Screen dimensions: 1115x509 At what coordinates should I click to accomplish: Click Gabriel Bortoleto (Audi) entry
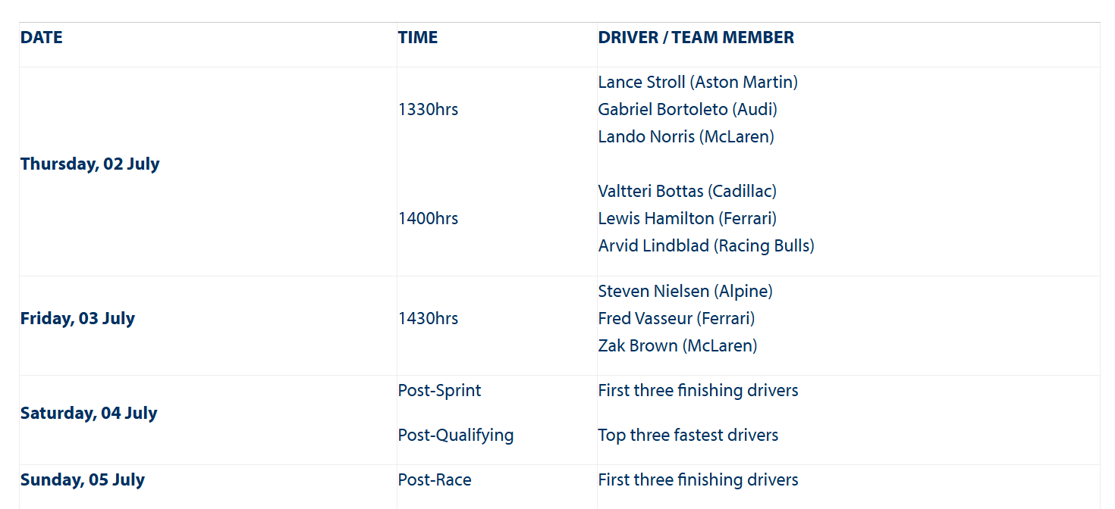click(688, 109)
